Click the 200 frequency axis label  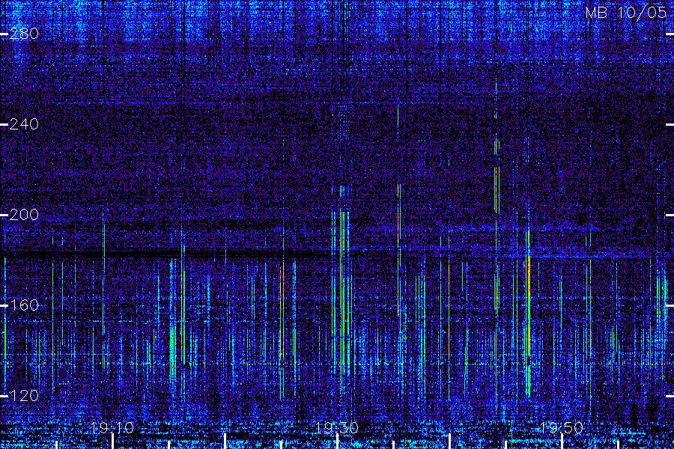[24, 215]
